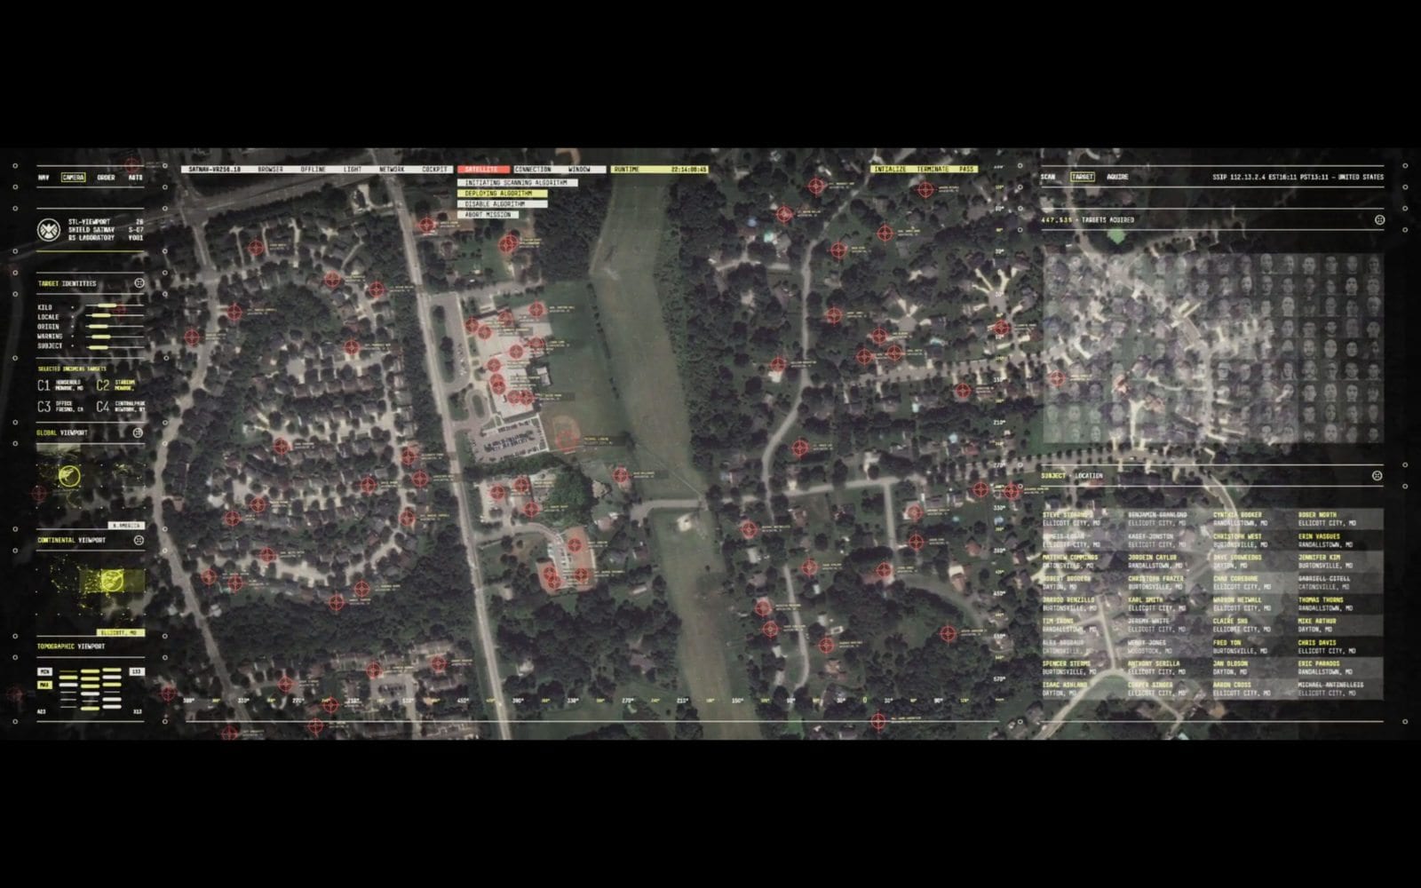Open the ORDER tab
1421x888 pixels.
coord(106,178)
